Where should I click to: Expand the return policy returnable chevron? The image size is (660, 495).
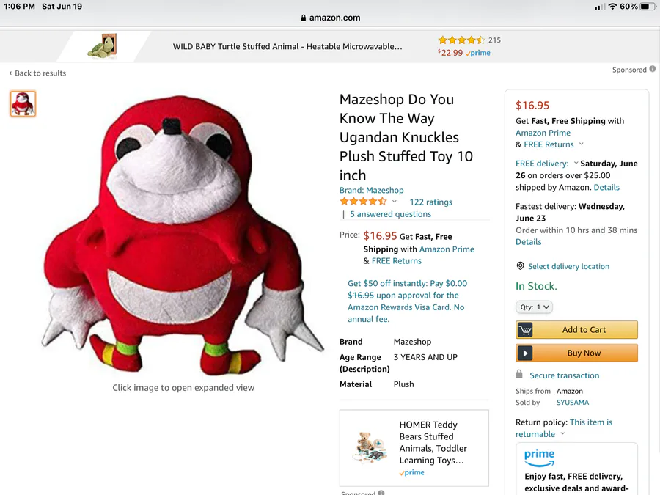point(563,434)
